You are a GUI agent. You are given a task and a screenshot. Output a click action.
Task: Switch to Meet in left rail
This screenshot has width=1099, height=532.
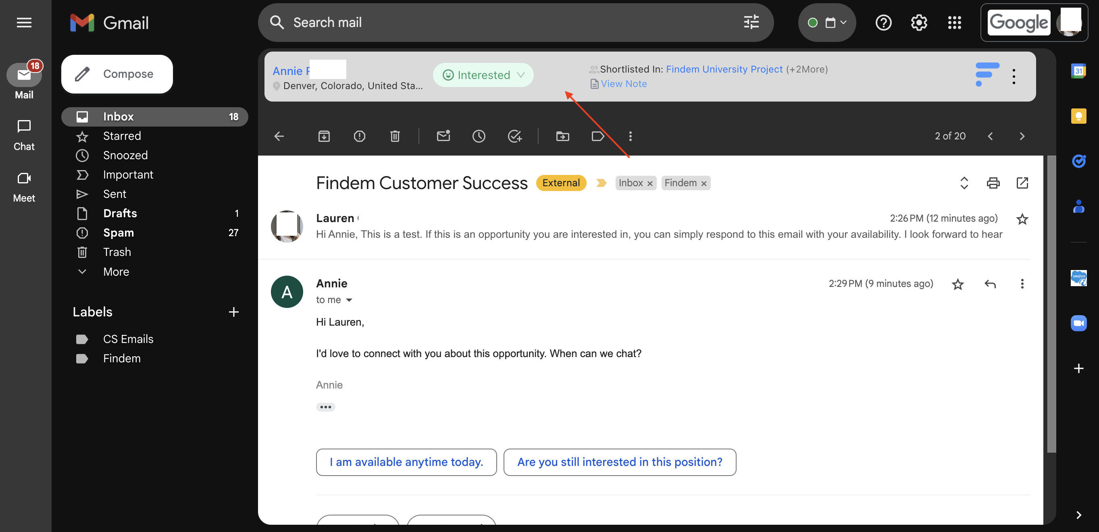tap(24, 187)
